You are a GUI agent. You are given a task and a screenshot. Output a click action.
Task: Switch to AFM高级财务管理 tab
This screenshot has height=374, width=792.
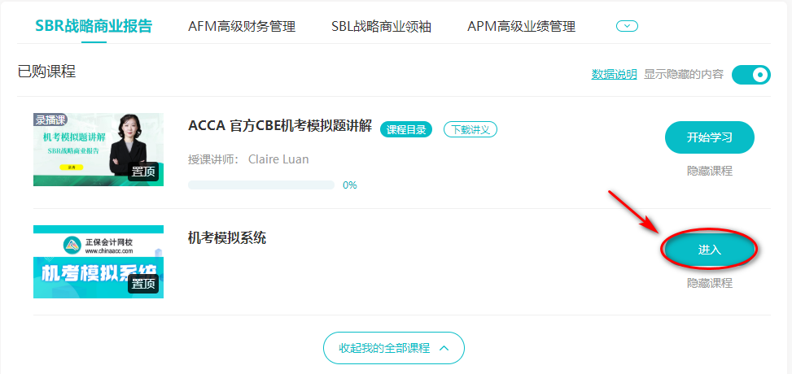coord(242,26)
